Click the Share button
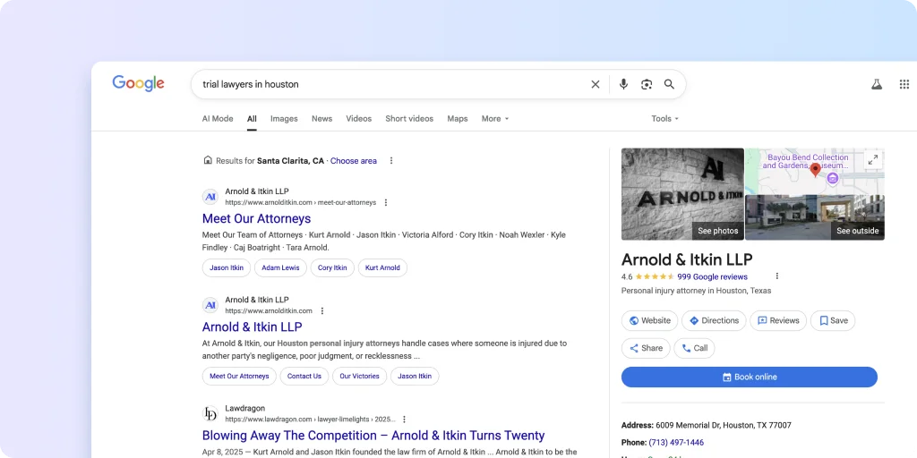Screen dimensions: 917x458 pos(646,348)
